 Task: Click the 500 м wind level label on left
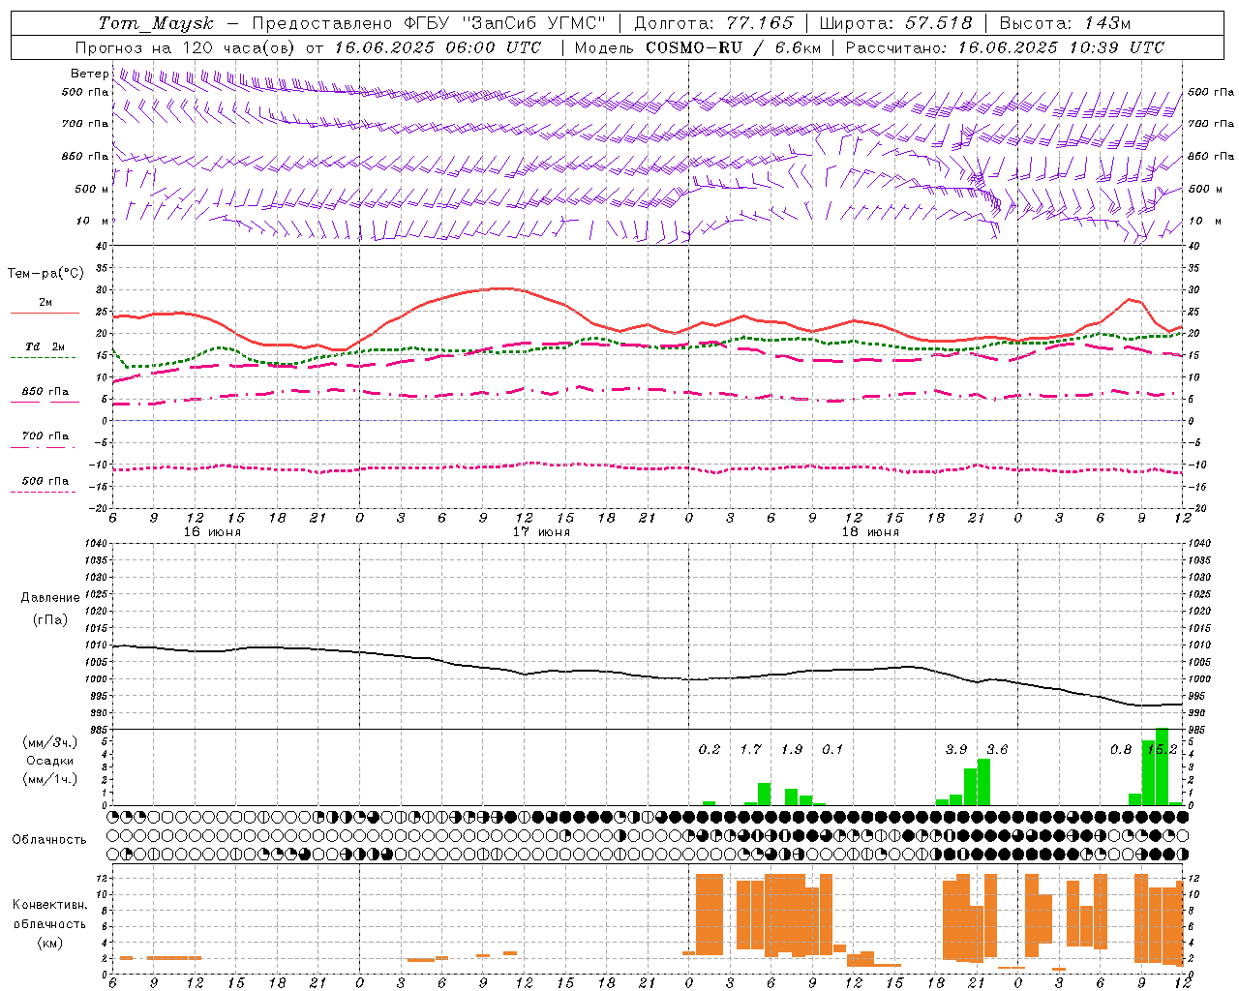pos(92,189)
